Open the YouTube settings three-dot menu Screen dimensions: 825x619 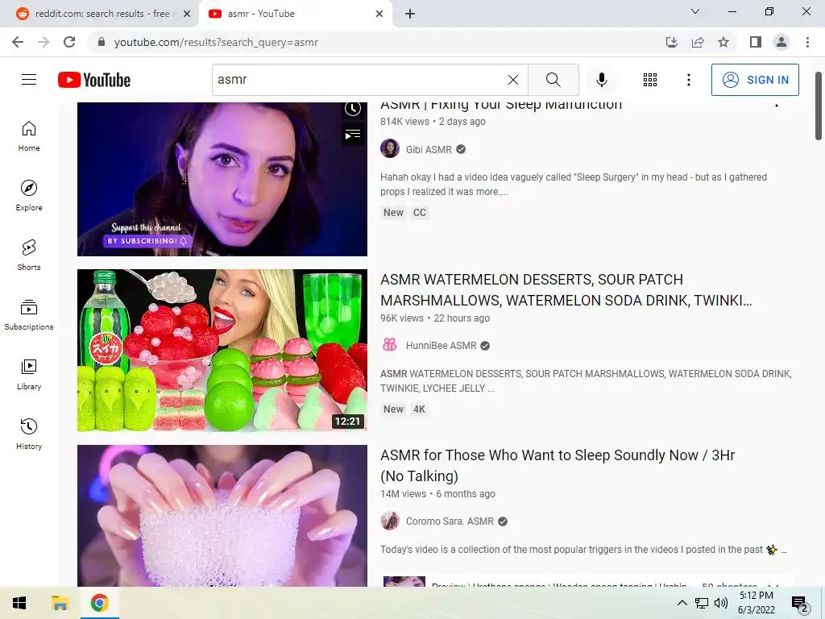pyautogui.click(x=688, y=80)
